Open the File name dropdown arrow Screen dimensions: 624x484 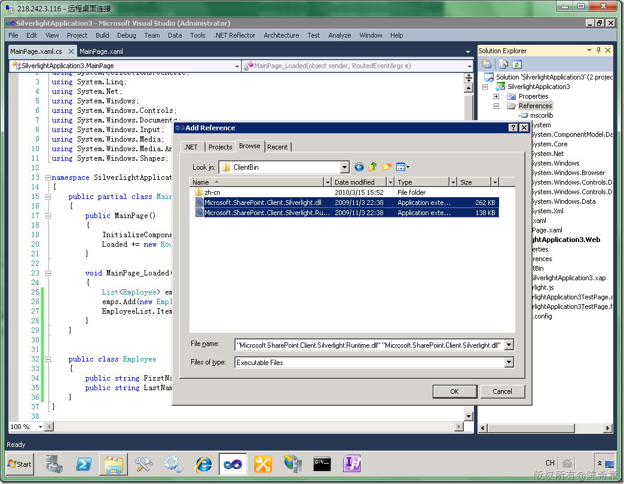[x=509, y=345]
